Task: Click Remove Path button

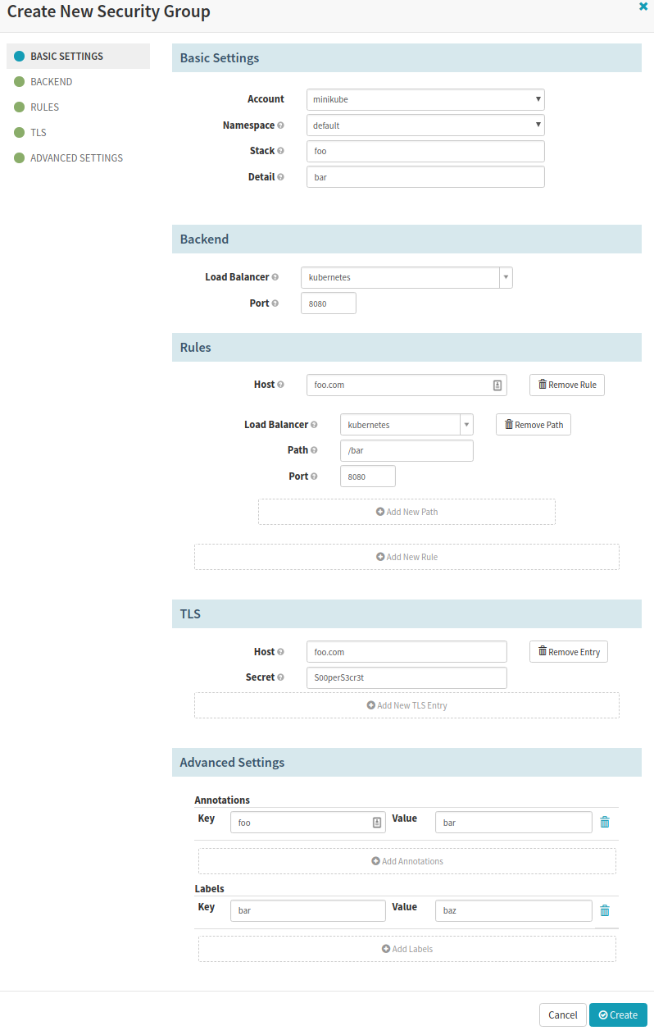Action: [534, 425]
